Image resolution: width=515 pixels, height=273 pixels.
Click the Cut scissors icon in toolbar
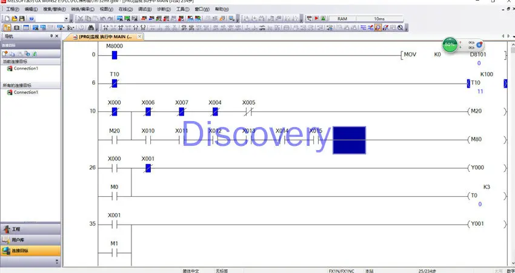pyautogui.click(x=80, y=19)
